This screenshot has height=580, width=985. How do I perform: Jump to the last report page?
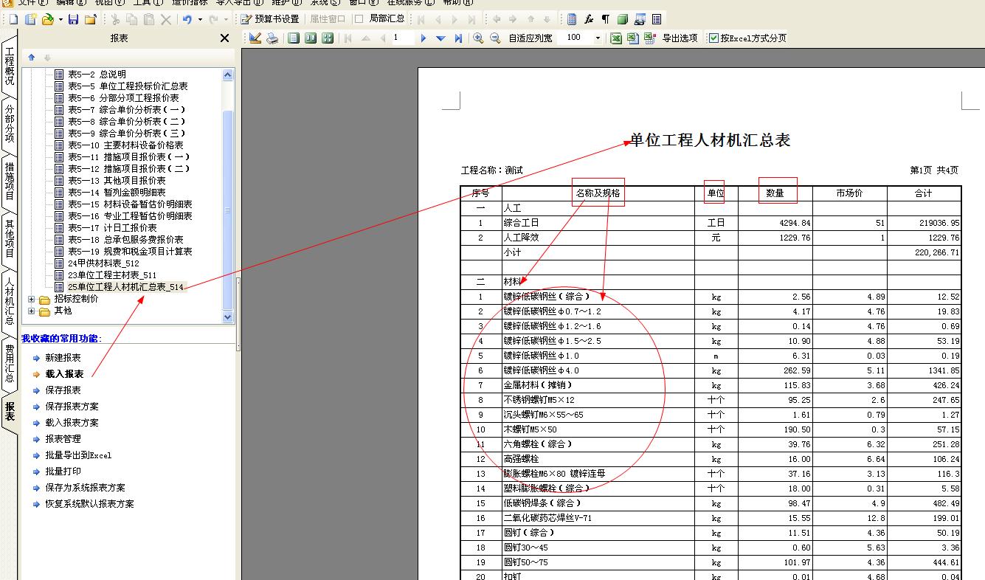point(458,38)
